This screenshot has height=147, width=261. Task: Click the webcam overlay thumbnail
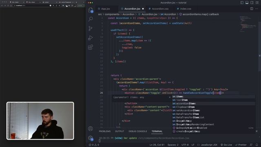pos(40,121)
